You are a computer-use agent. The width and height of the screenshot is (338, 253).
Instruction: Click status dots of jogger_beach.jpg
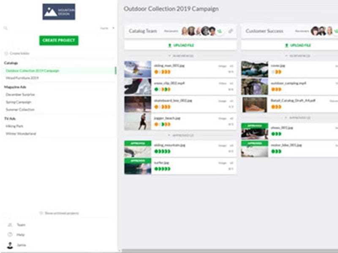tap(163, 124)
